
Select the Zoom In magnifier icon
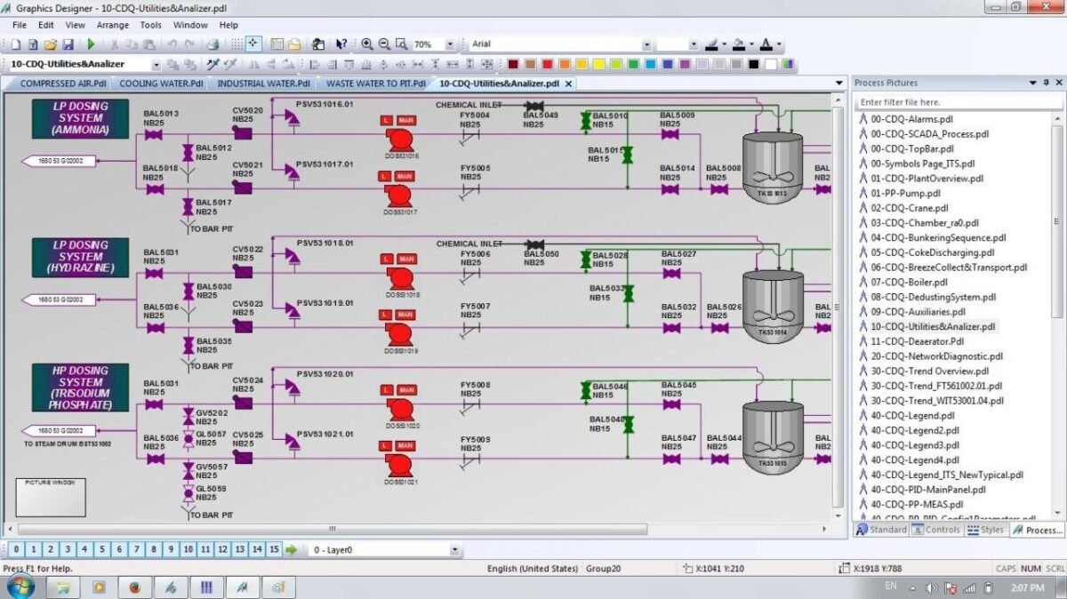[366, 43]
